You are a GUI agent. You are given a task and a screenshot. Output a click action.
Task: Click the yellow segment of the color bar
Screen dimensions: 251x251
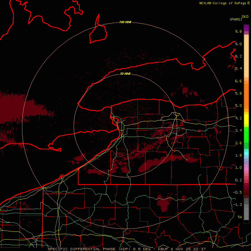(x=246, y=119)
